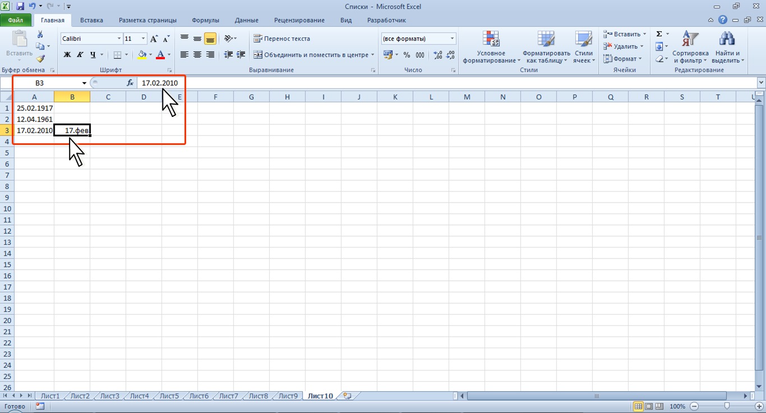766x413 pixels.
Task: Open the Calibri font name dropdown
Action: 119,39
